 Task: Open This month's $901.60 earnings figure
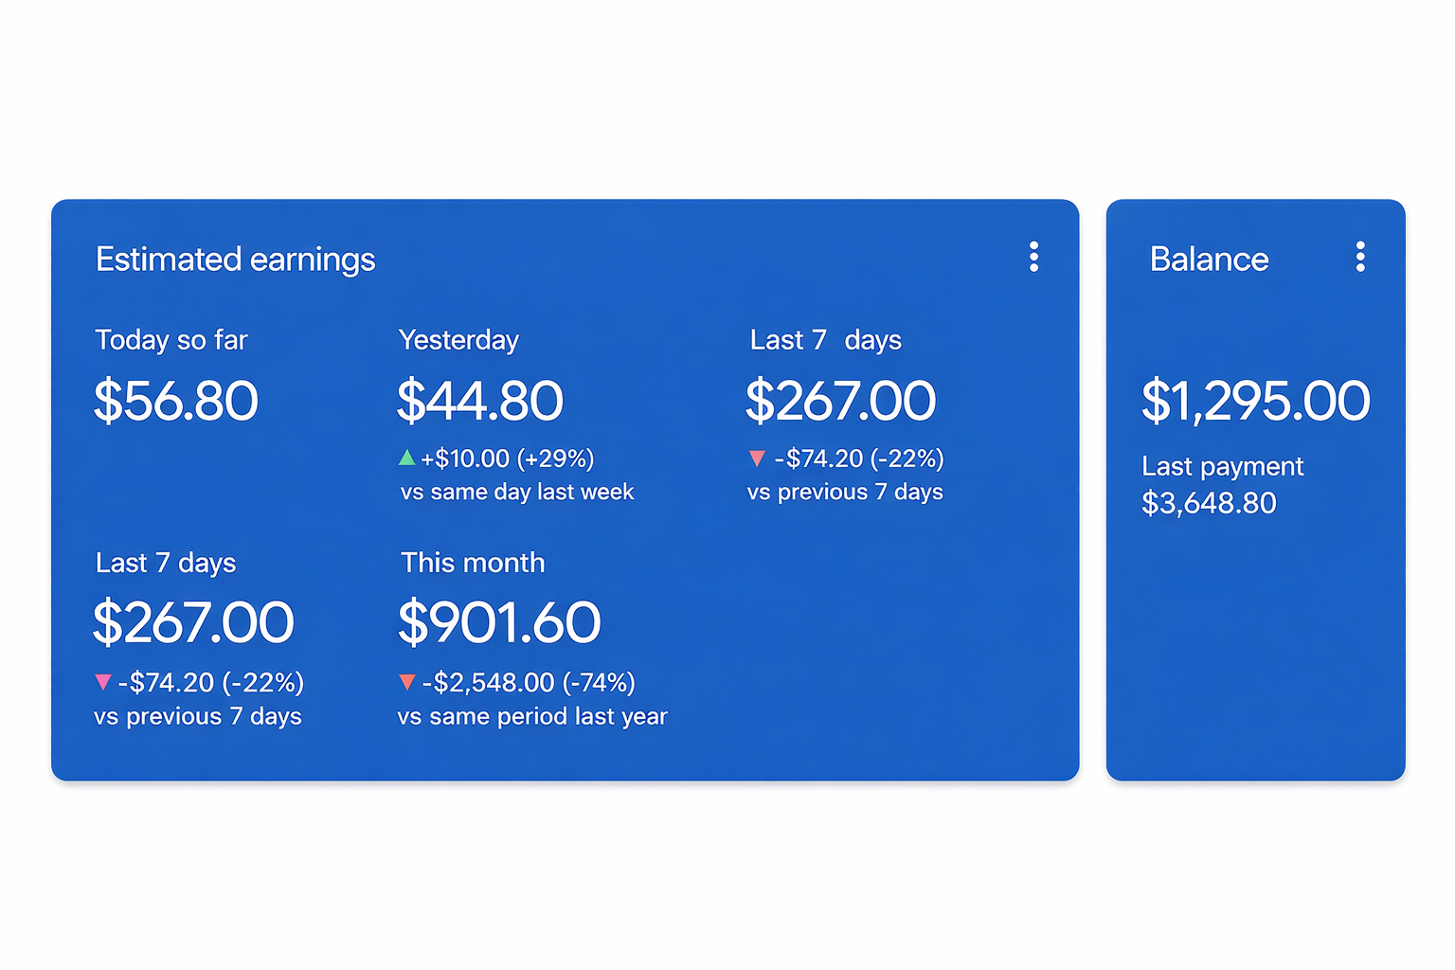pyautogui.click(x=499, y=623)
